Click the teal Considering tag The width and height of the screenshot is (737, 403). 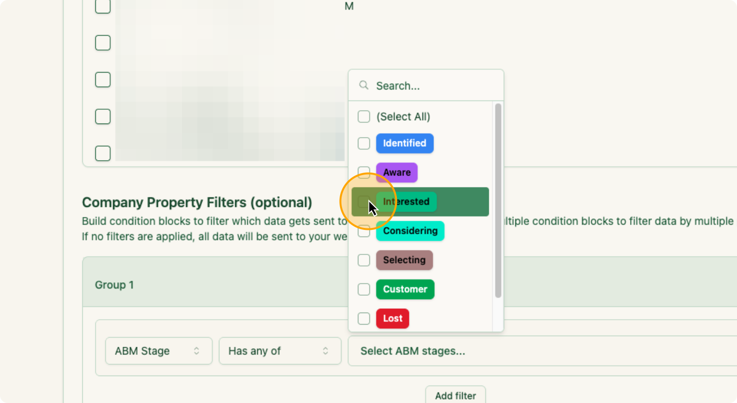(410, 231)
